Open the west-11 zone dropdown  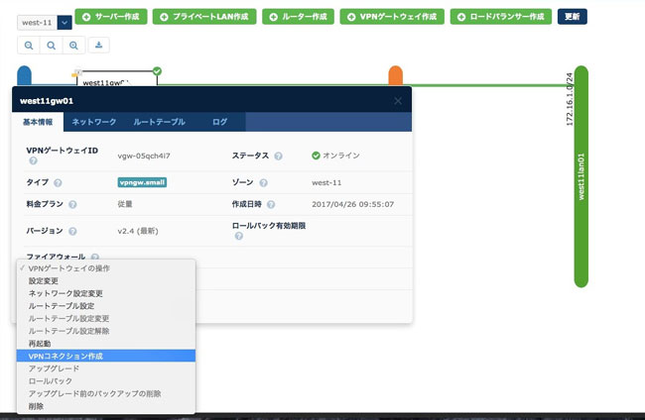coord(64,21)
